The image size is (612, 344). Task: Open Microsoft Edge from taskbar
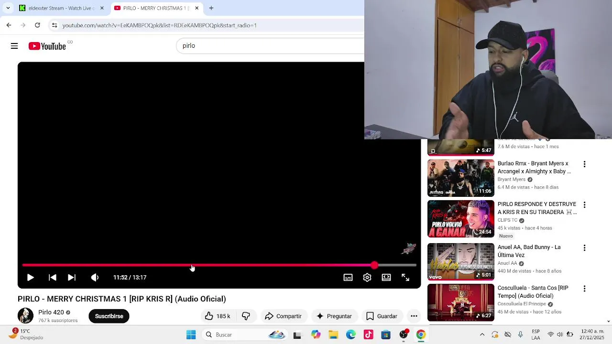point(351,334)
